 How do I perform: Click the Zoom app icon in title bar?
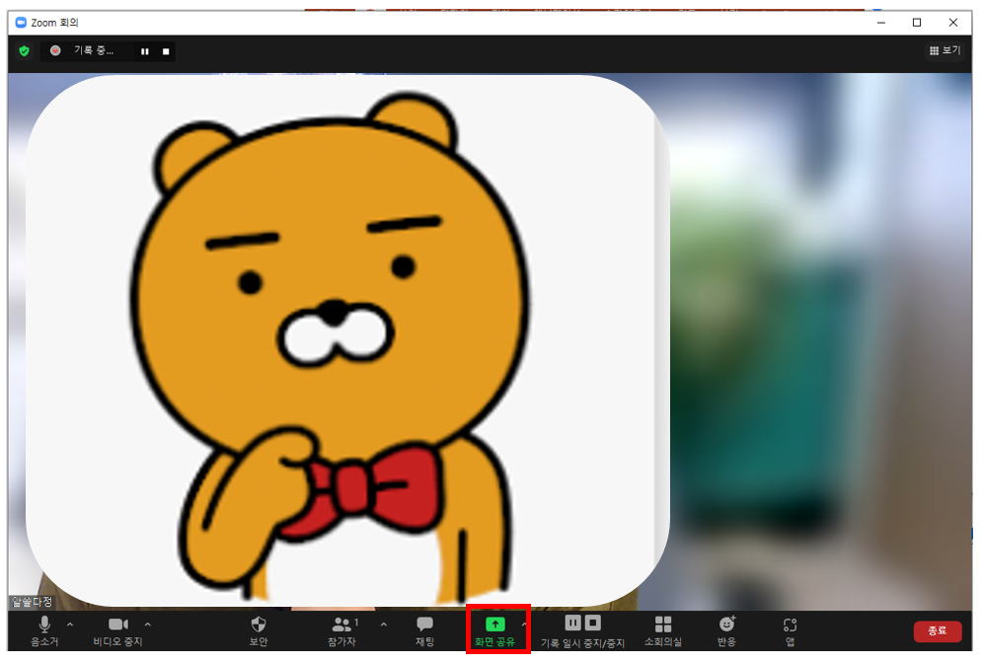21,23
